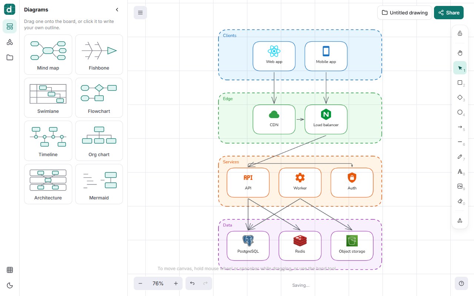Select the Object storage node
Image resolution: width=474 pixels, height=296 pixels.
pos(352,246)
